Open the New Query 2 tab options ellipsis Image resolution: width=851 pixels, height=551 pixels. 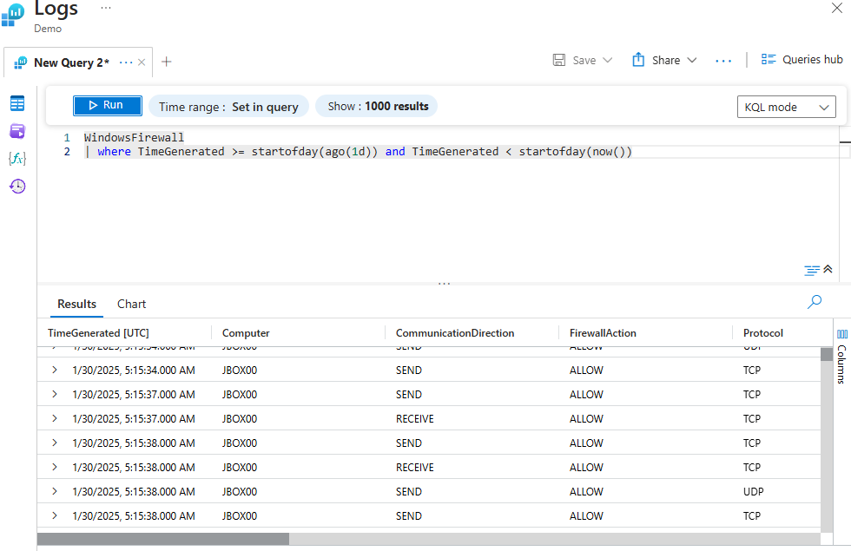coord(125,62)
